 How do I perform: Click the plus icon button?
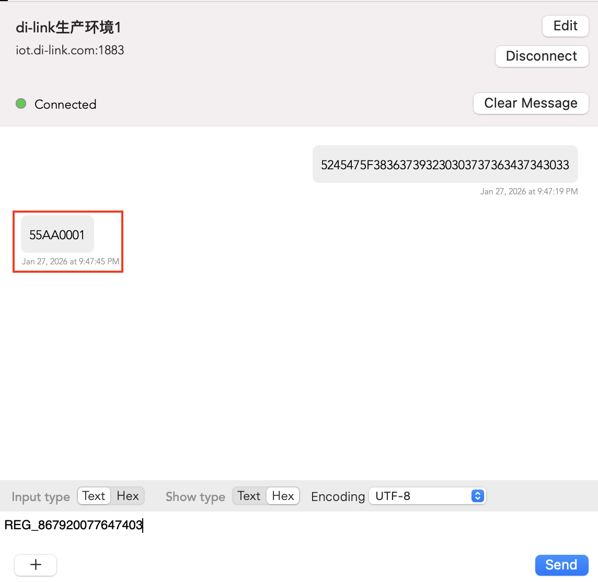36,565
